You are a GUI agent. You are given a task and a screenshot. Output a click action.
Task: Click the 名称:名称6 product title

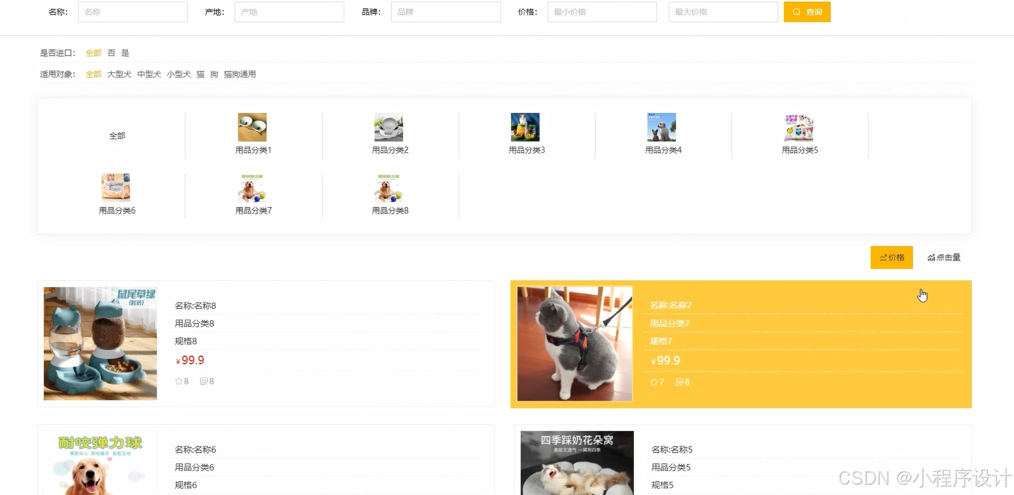tap(195, 450)
